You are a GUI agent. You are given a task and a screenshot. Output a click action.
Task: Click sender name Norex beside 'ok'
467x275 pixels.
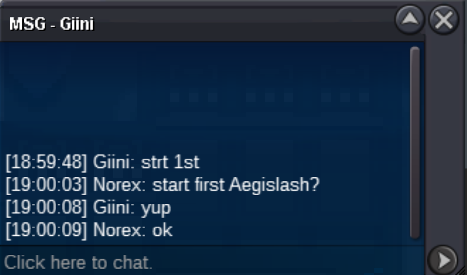(x=120, y=230)
